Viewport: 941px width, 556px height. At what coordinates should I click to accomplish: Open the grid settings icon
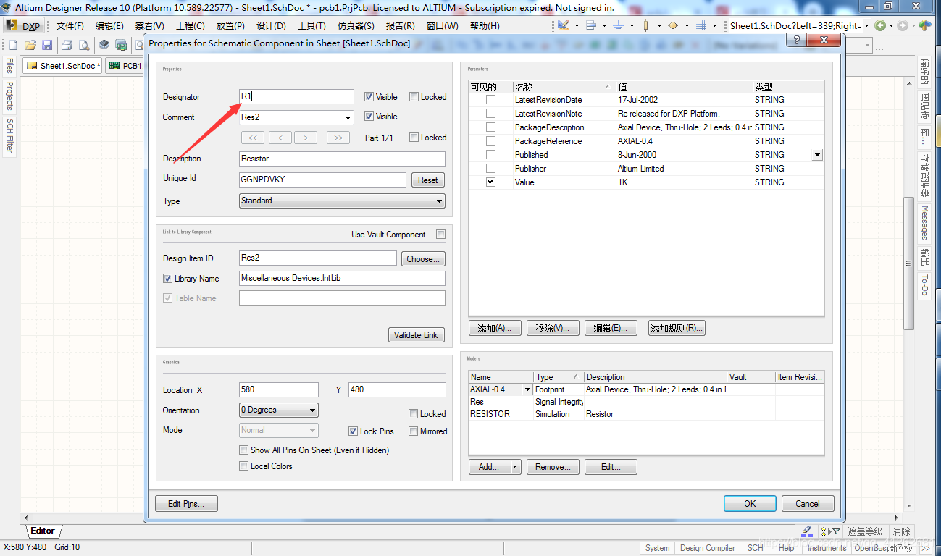pos(701,25)
